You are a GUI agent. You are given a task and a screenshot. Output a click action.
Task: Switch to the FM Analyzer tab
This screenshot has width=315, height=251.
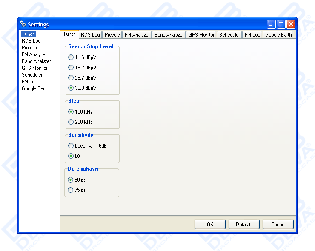click(137, 35)
